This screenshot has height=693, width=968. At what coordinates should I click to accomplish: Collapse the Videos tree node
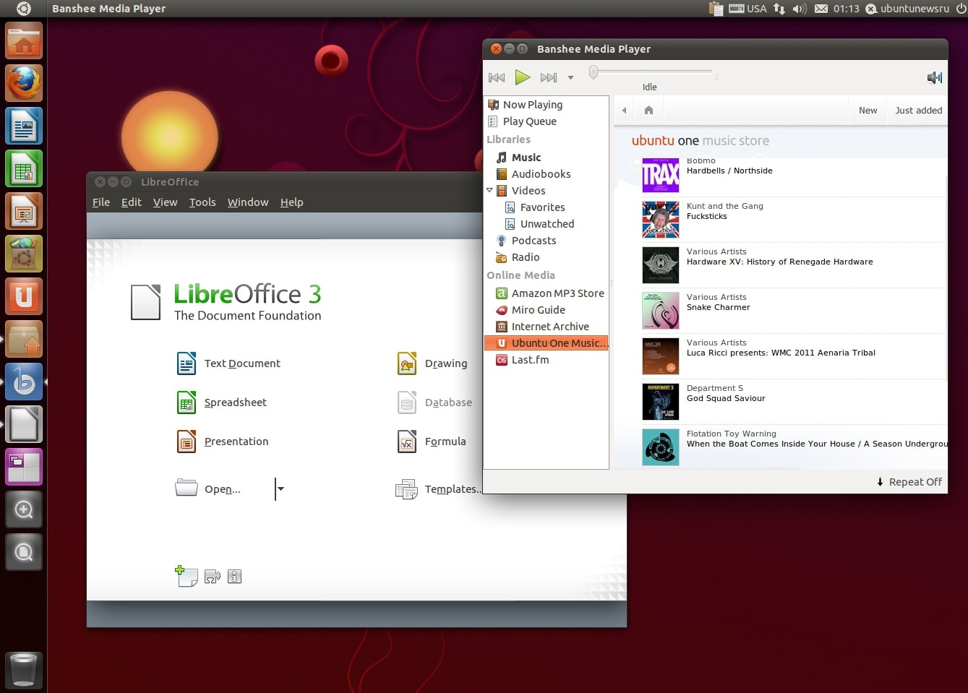489,191
